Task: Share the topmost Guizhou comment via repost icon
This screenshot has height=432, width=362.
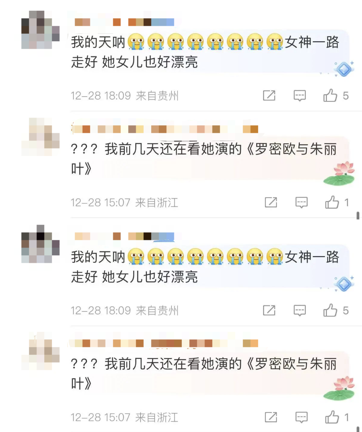Action: (x=269, y=96)
